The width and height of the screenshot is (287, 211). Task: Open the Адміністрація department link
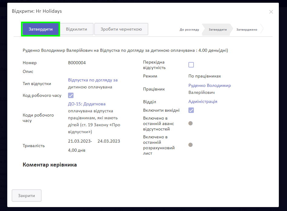click(x=203, y=102)
